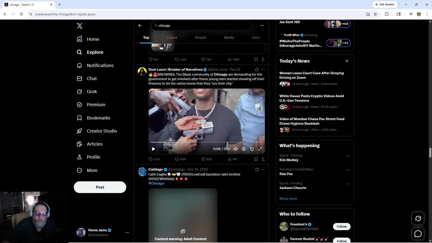Image resolution: width=432 pixels, height=243 pixels.
Task: Reply to post with 921 replies
Action: (154, 59)
